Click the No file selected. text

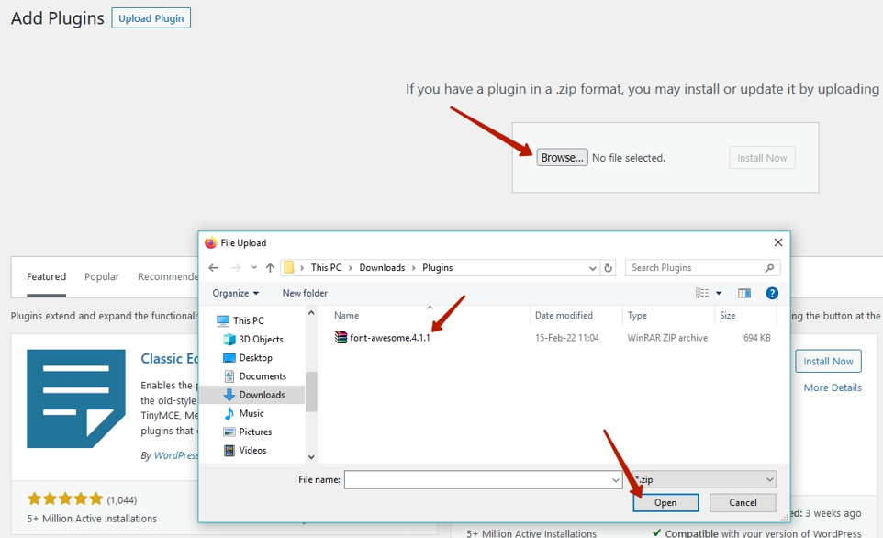pyautogui.click(x=629, y=158)
